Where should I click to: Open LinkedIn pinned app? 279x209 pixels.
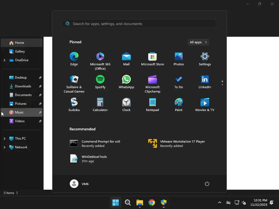pos(205,82)
